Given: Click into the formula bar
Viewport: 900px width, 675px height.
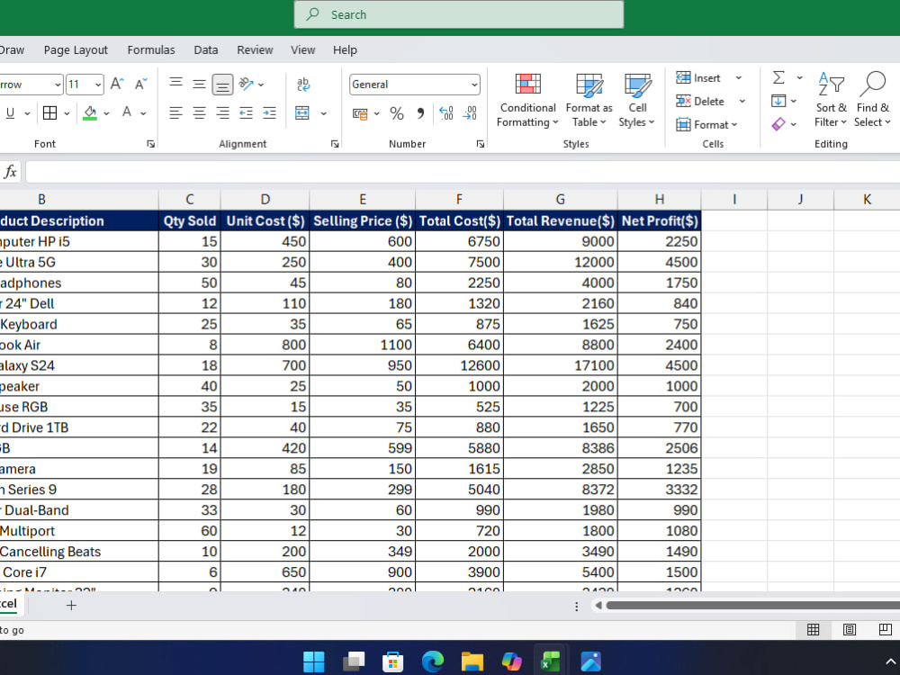Looking at the screenshot, I should click(x=463, y=172).
